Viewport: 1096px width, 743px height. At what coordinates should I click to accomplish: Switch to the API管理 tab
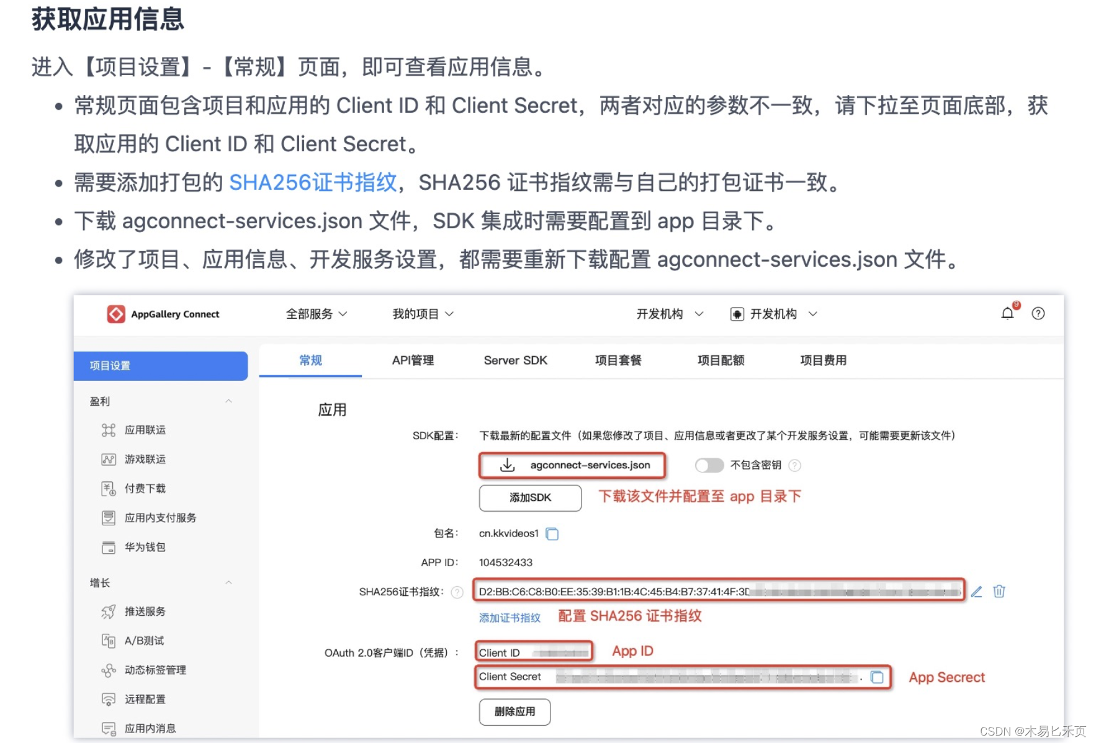pos(411,360)
